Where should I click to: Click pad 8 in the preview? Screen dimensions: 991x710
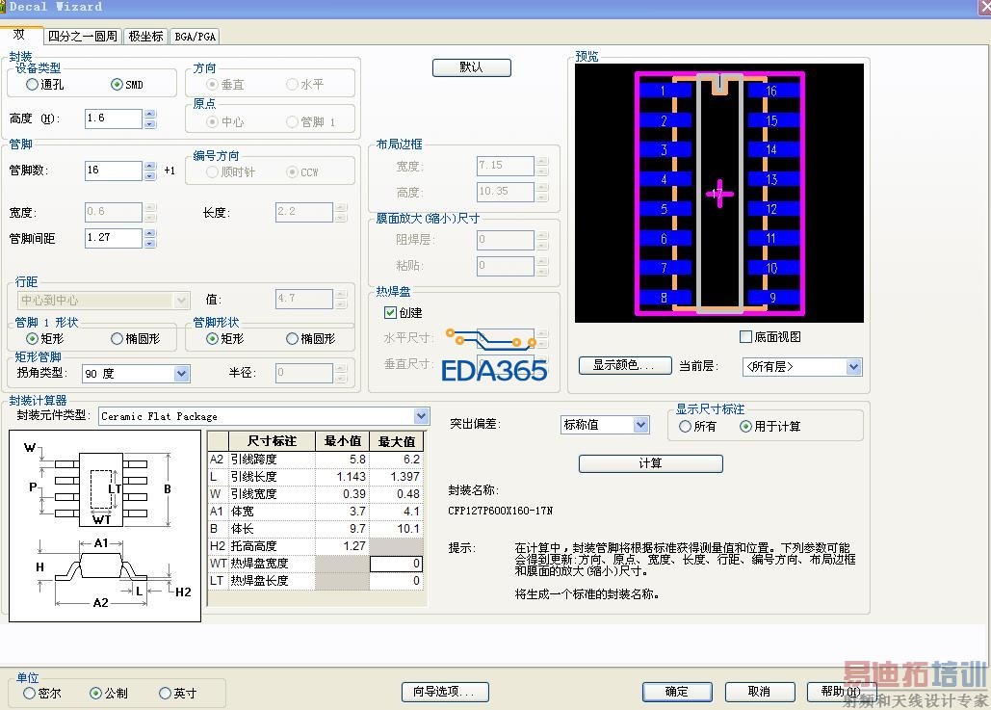[665, 298]
